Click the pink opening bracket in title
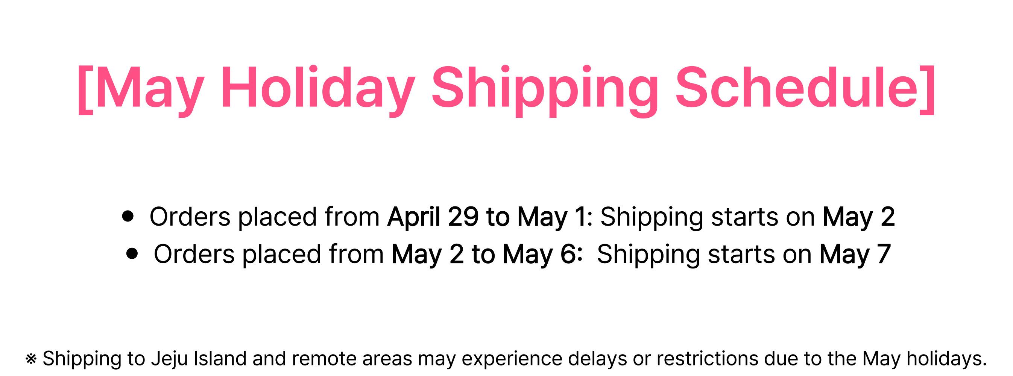Viewport: 1013px width, 376px height. coord(85,90)
